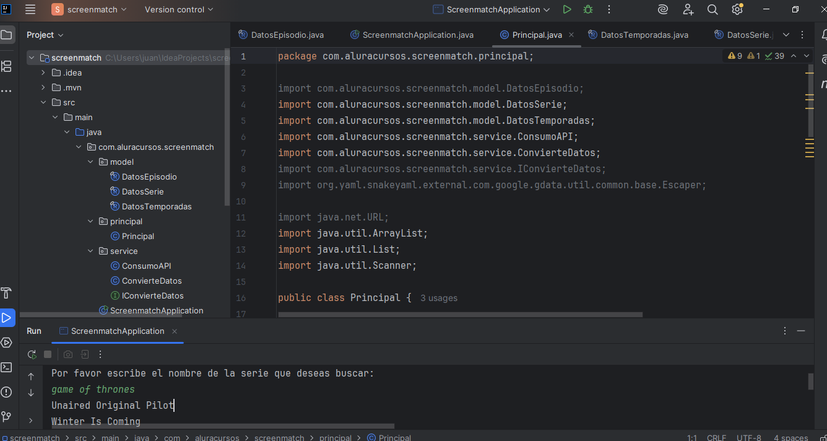Click the camera icon in Run toolbar

coord(68,354)
